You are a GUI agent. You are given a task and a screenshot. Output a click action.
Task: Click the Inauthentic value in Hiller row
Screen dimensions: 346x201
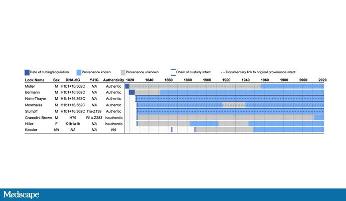(113, 124)
